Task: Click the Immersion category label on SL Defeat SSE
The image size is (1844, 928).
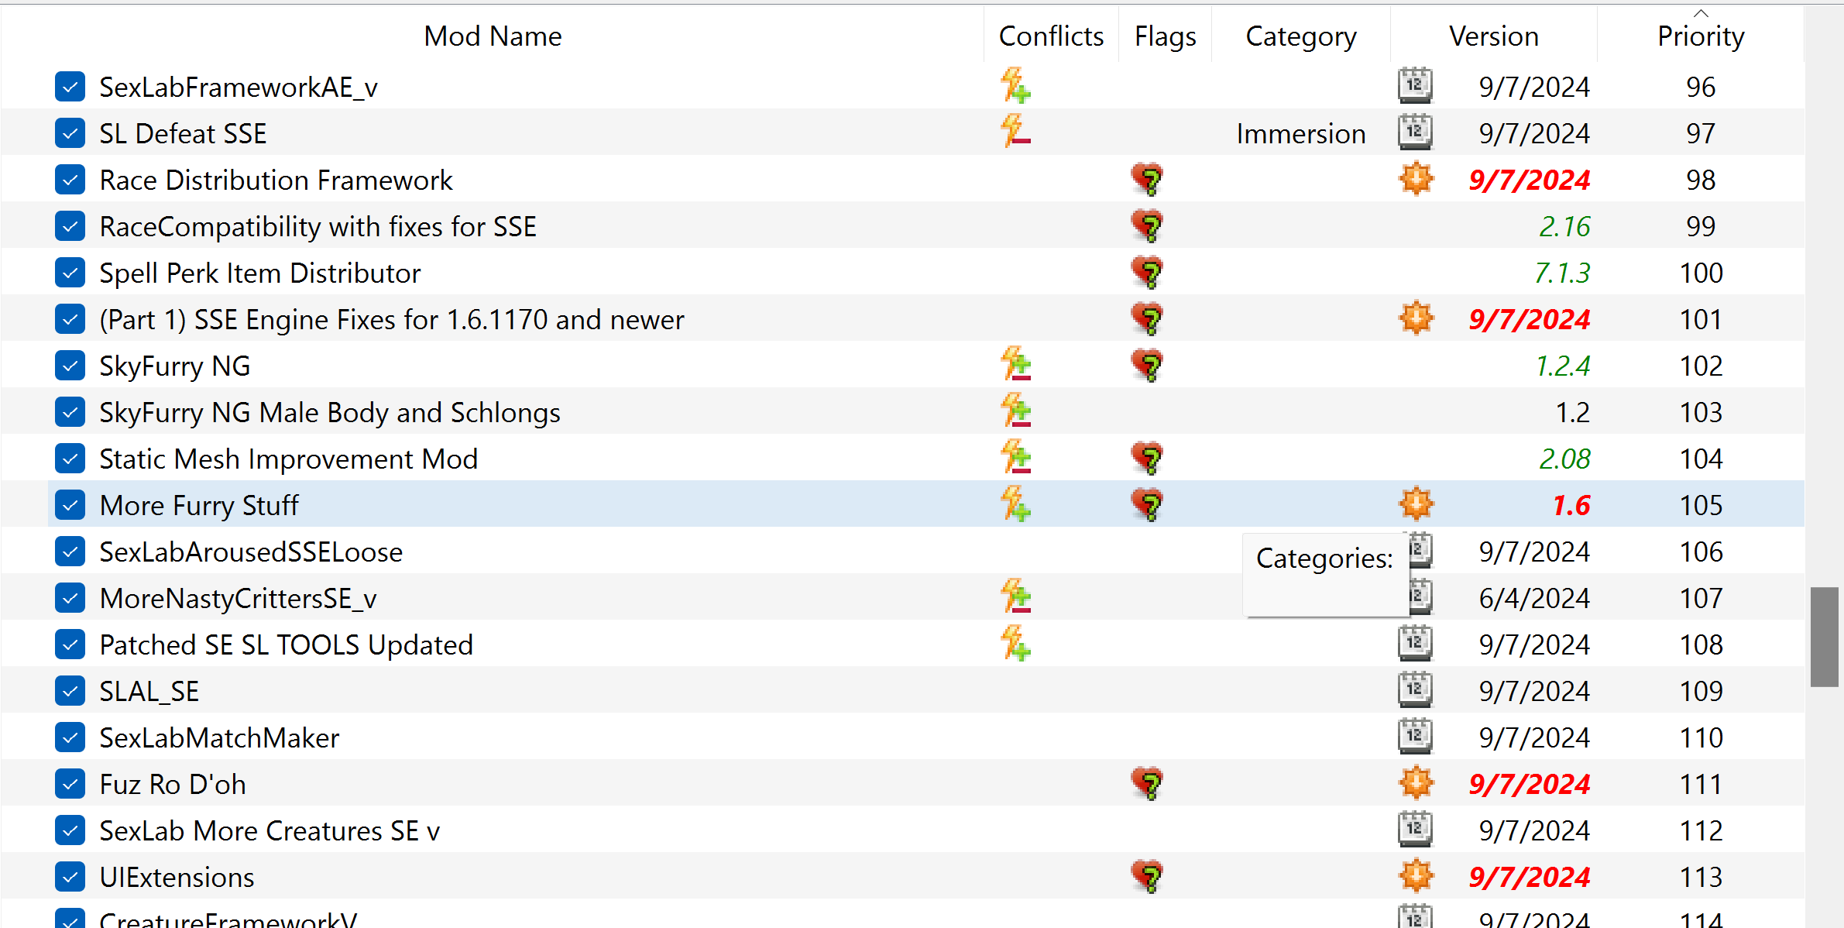Action: (1300, 132)
